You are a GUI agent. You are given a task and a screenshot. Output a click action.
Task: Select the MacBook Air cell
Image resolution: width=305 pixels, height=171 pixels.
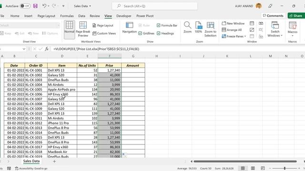pyautogui.click(x=62, y=152)
